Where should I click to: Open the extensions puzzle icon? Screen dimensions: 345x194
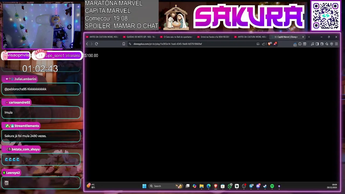coord(300,44)
